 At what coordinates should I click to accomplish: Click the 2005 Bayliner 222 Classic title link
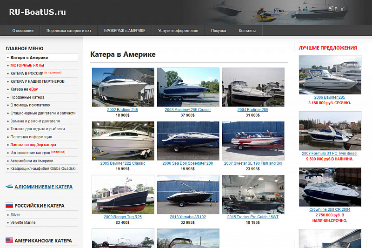pos(123,163)
